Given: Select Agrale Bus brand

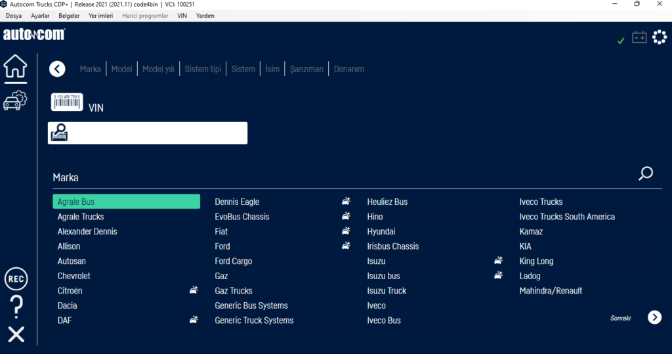Looking at the screenshot, I should click(127, 202).
